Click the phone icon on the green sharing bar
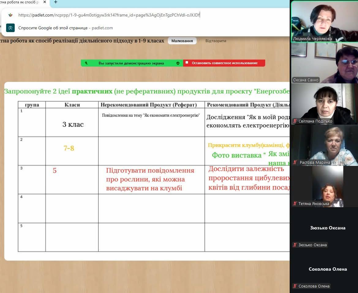Viewport: 358px width, 293px height. 86,63
